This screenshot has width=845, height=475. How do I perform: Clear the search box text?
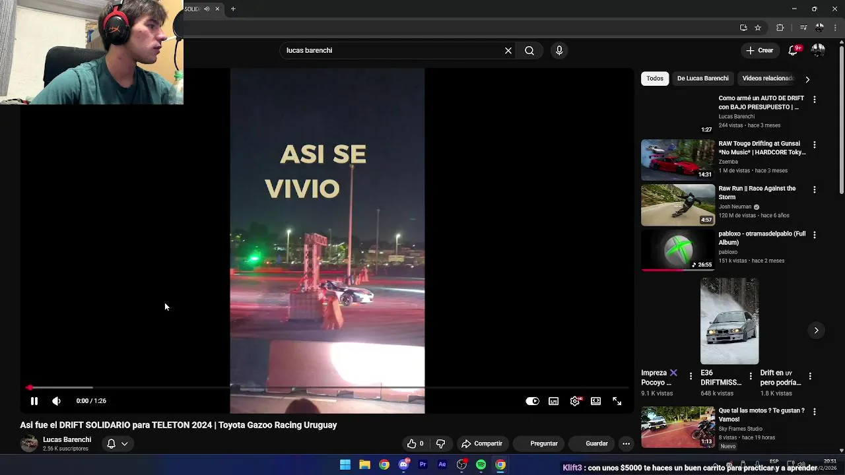[508, 50]
